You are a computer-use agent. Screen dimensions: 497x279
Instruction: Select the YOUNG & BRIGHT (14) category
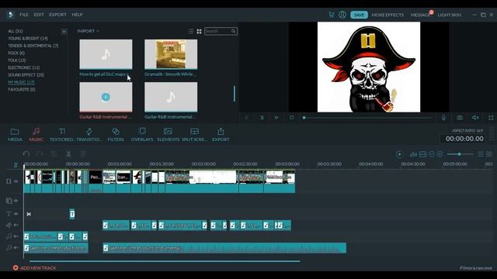28,38
